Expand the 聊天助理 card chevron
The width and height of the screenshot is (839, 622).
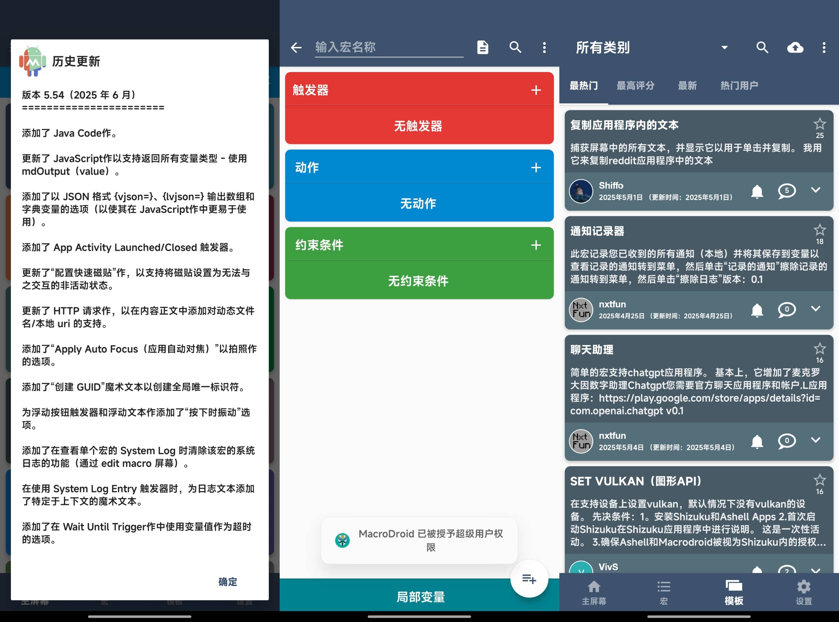815,440
